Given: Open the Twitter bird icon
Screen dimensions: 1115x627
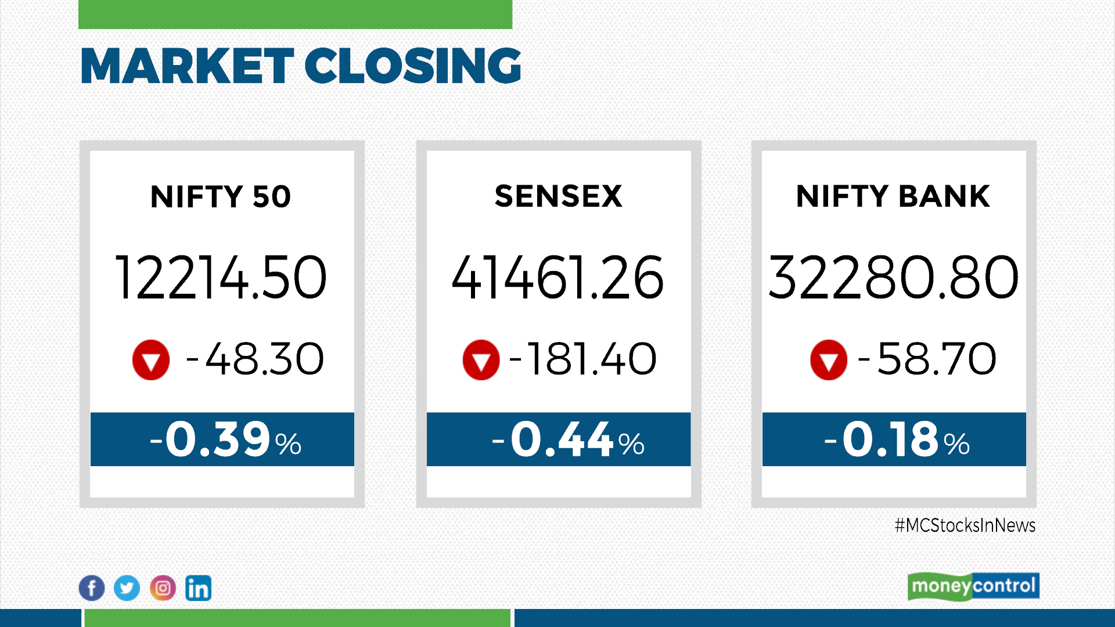Looking at the screenshot, I should (127, 588).
